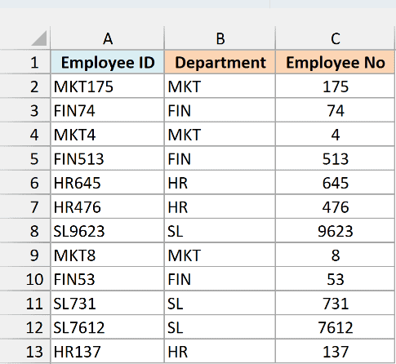This screenshot has width=396, height=364.
Task: Select Employee No cell 74
Action: pos(336,110)
